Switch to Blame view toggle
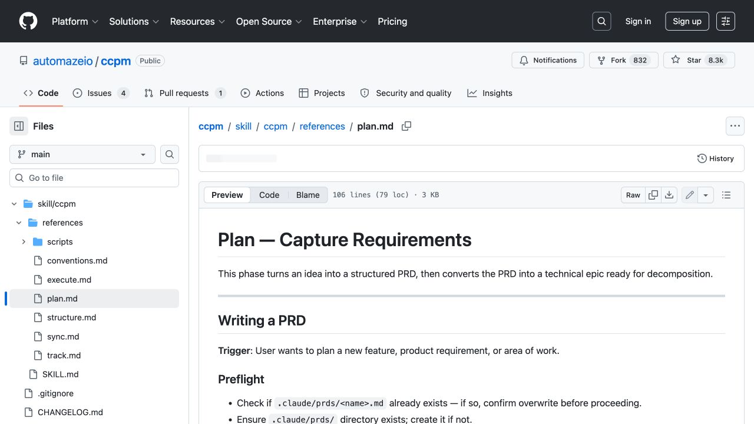This screenshot has height=424, width=754. click(308, 195)
